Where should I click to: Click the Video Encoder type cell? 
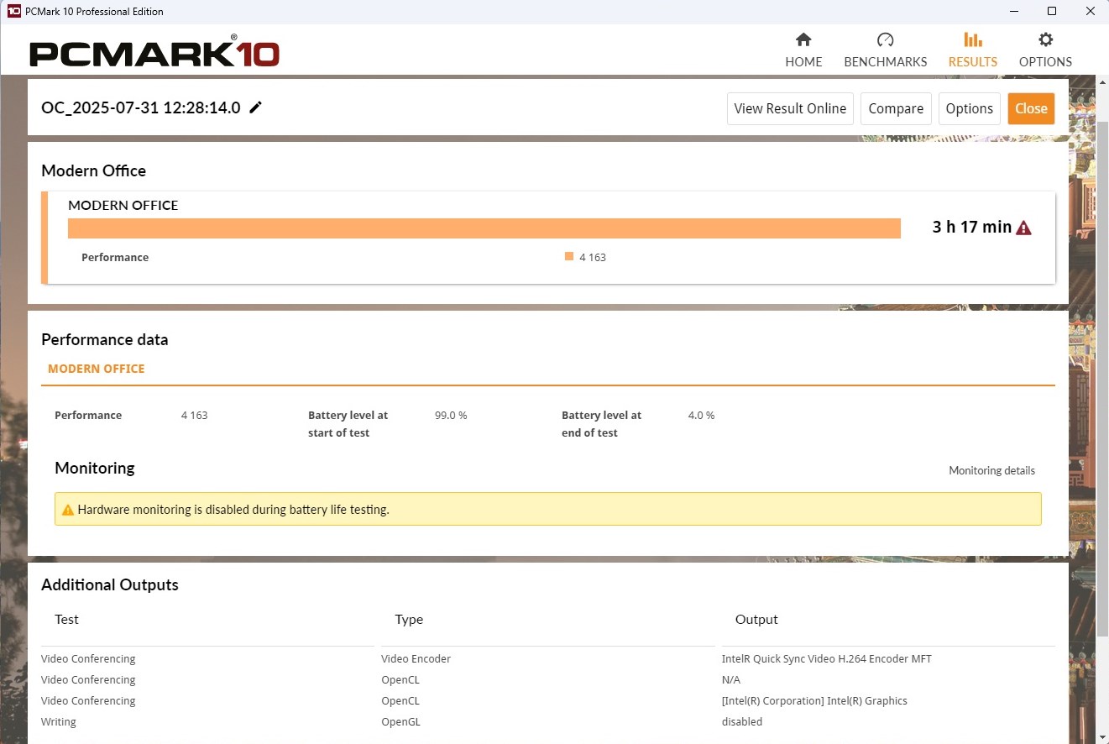click(x=416, y=659)
